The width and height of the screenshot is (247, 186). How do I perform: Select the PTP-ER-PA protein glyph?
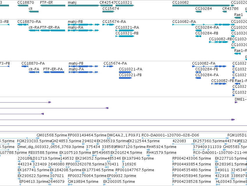(x=54, y=72)
